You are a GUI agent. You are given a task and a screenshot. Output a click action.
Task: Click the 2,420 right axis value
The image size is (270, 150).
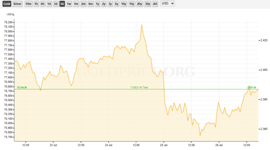264,40
